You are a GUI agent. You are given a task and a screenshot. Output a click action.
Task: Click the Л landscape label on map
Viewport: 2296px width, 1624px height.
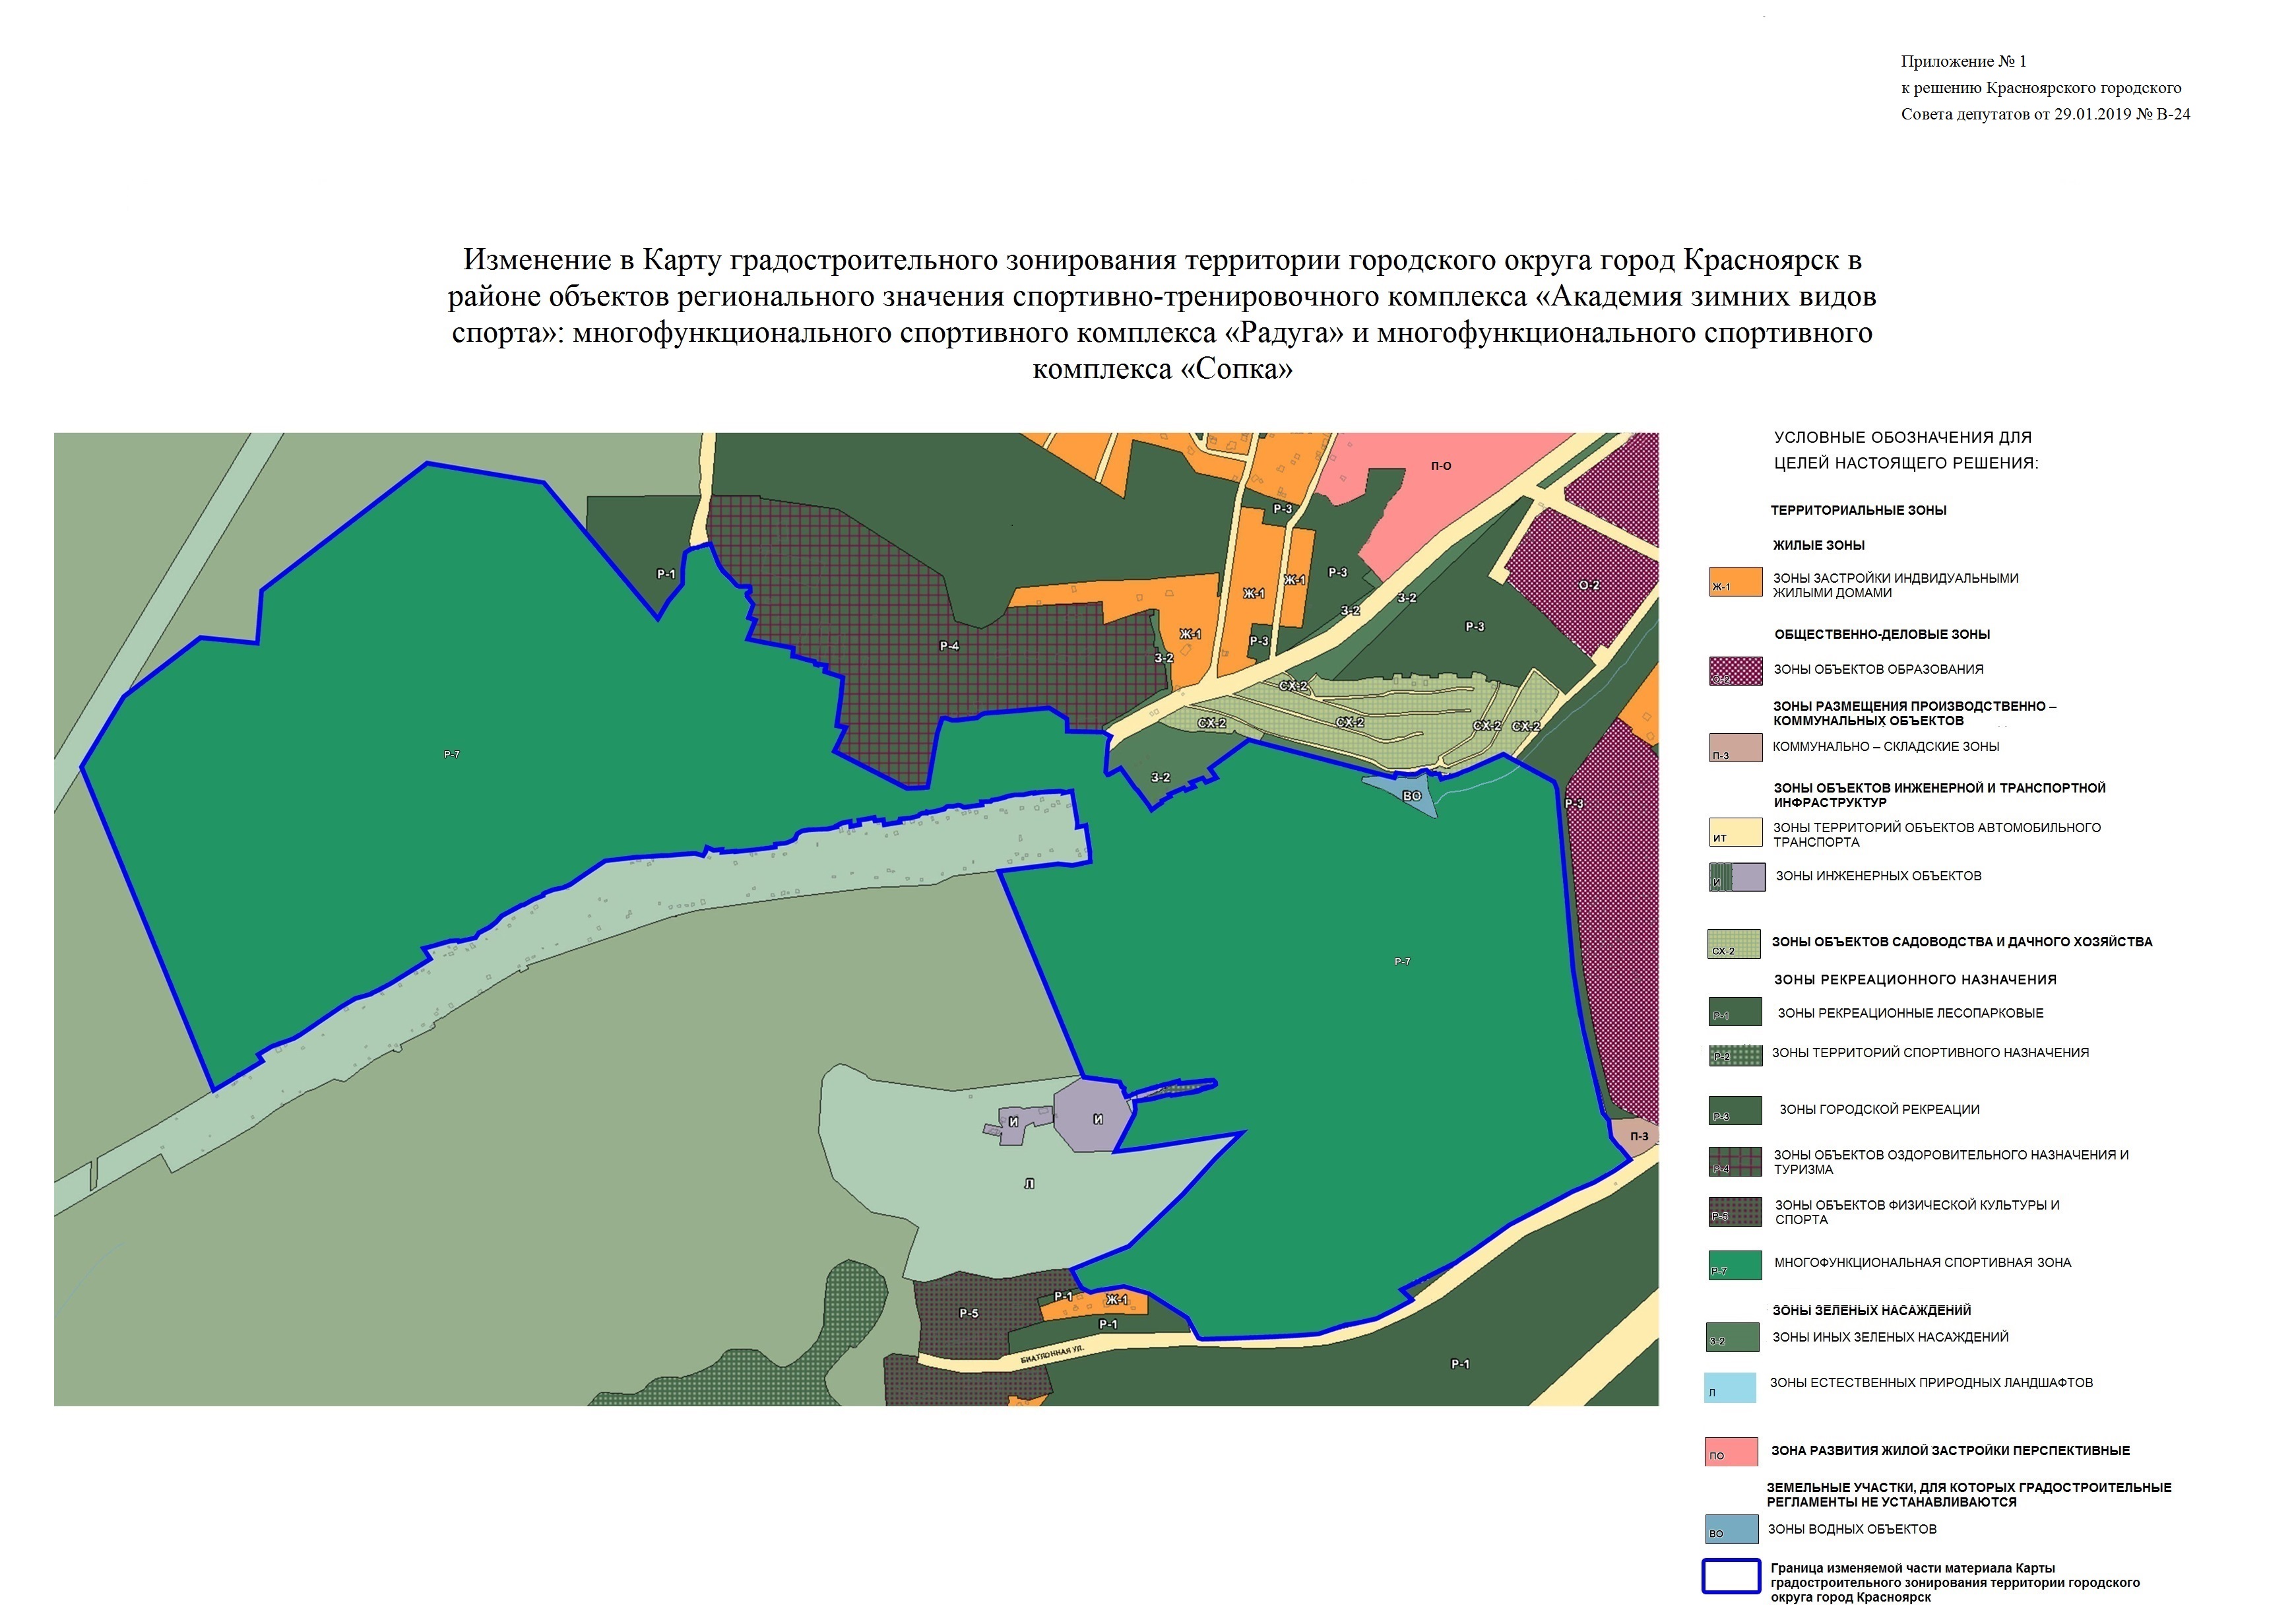tap(1029, 1184)
